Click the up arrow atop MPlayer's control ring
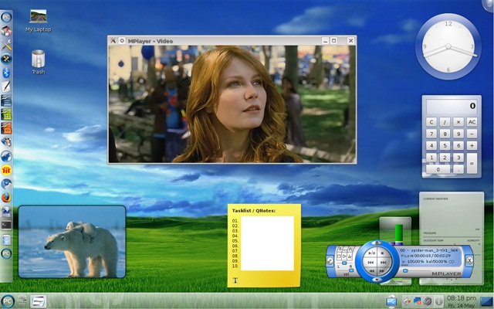The image size is (494, 309). (x=377, y=243)
